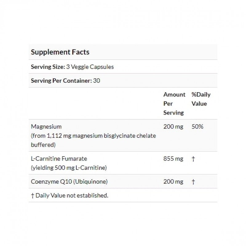This screenshot has height=246, width=246.
Task: Select the Coenzyme Q10 (Ubiquinone) ingredient name
Action: click(x=69, y=182)
